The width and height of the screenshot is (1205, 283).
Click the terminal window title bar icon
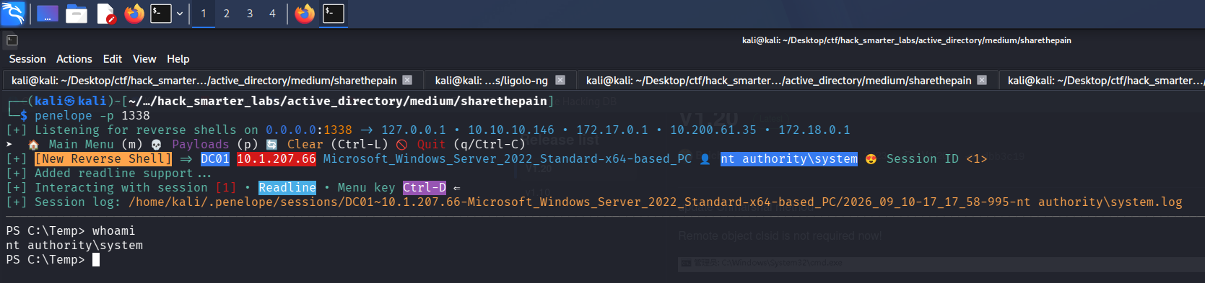12,40
